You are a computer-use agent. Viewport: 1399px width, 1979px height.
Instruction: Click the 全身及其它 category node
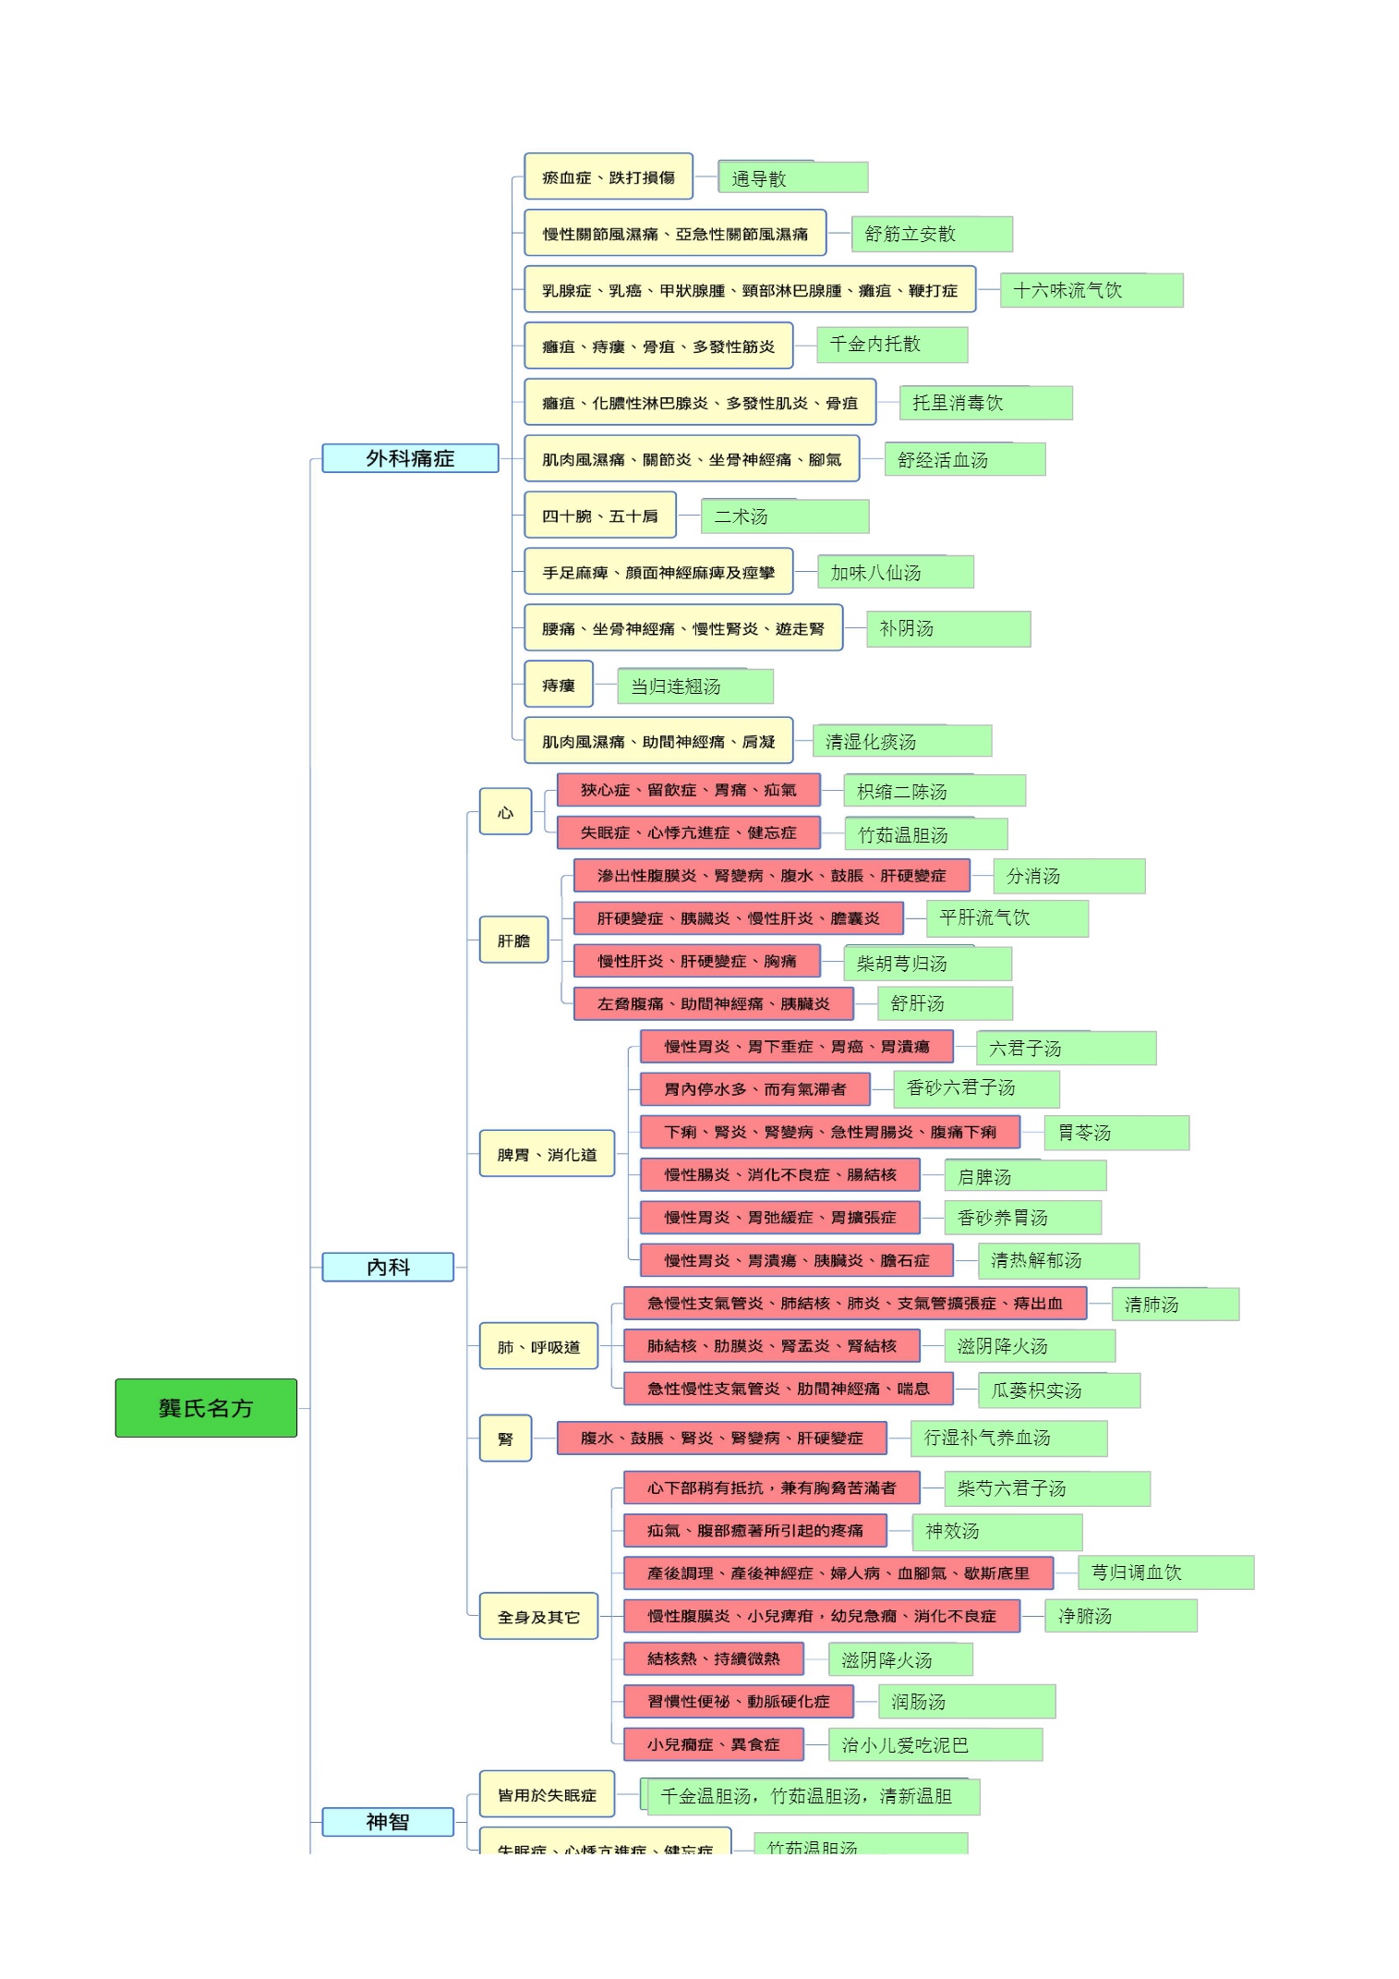click(x=538, y=1616)
